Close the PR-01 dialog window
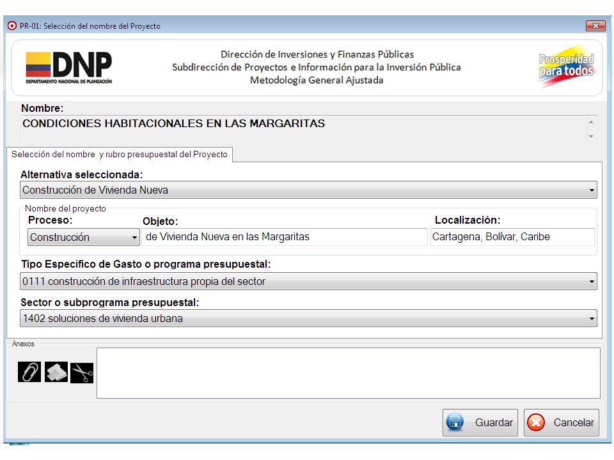This screenshot has width=614, height=460. click(595, 26)
